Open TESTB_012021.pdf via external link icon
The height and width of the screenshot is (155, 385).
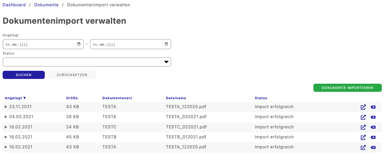coord(363,137)
